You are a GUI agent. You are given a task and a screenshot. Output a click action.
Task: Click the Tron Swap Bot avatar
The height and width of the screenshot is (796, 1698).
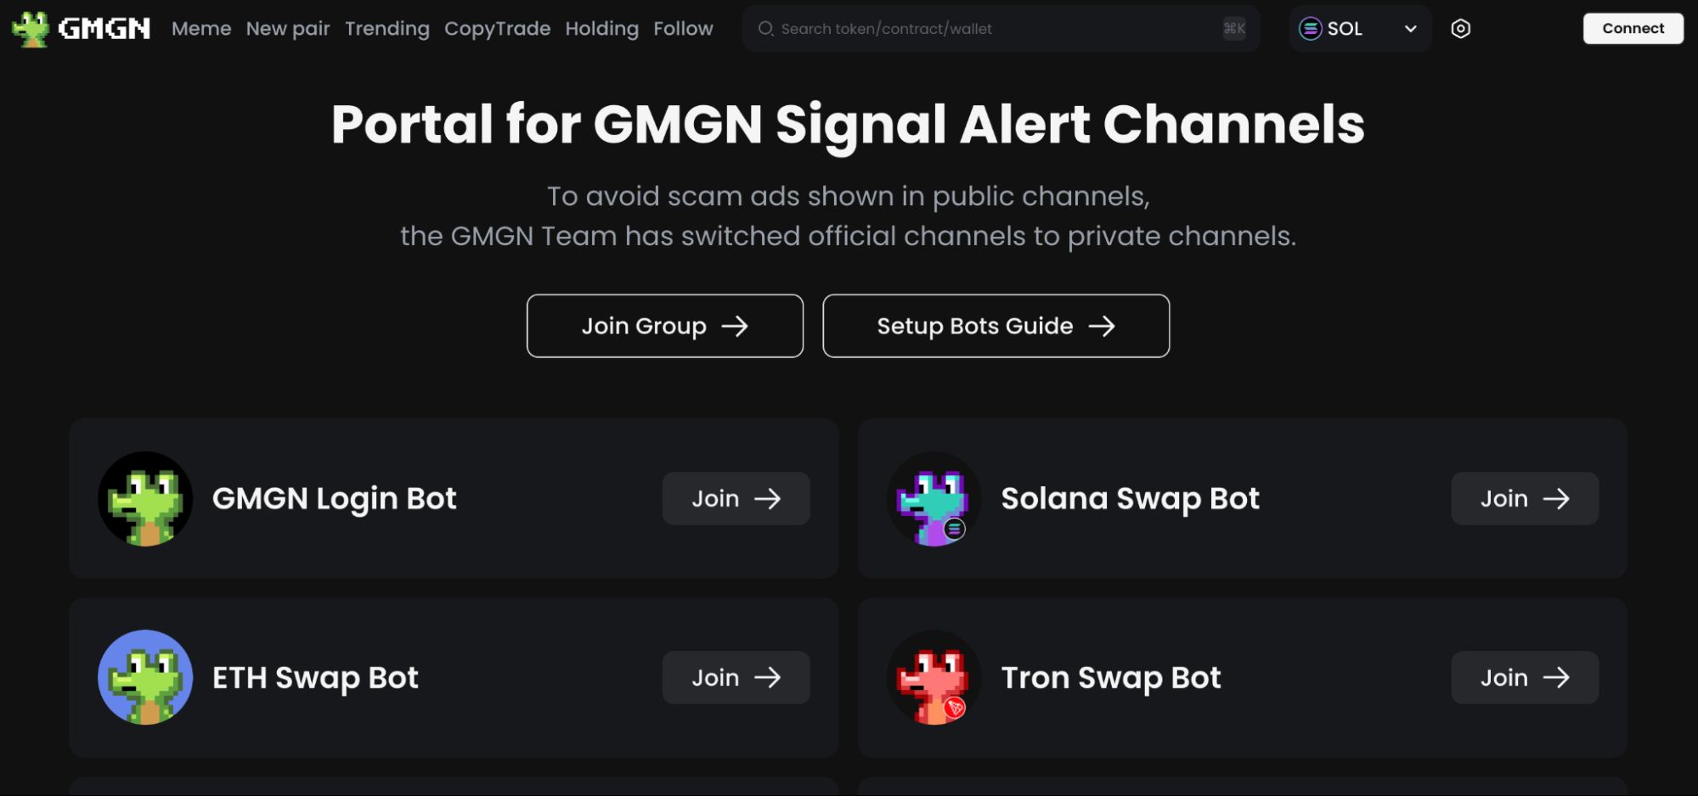point(934,677)
